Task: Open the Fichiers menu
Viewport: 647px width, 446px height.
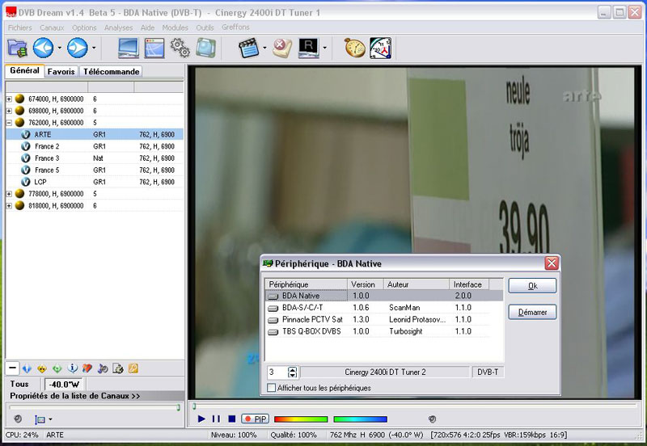Action: 19,27
